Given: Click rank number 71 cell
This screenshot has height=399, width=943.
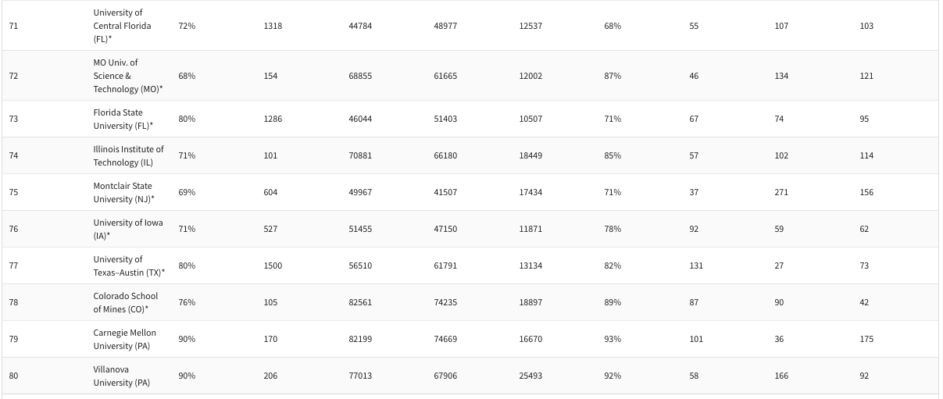Looking at the screenshot, I should tap(13, 26).
